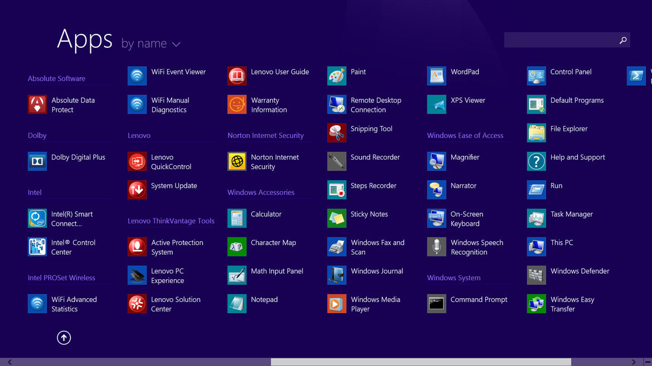Click the up arrow to return to Start
The height and width of the screenshot is (366, 652).
pos(64,338)
